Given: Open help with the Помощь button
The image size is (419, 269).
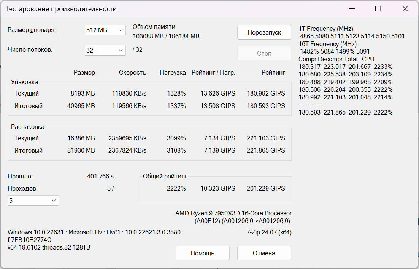Looking at the screenshot, I should coord(202,253).
